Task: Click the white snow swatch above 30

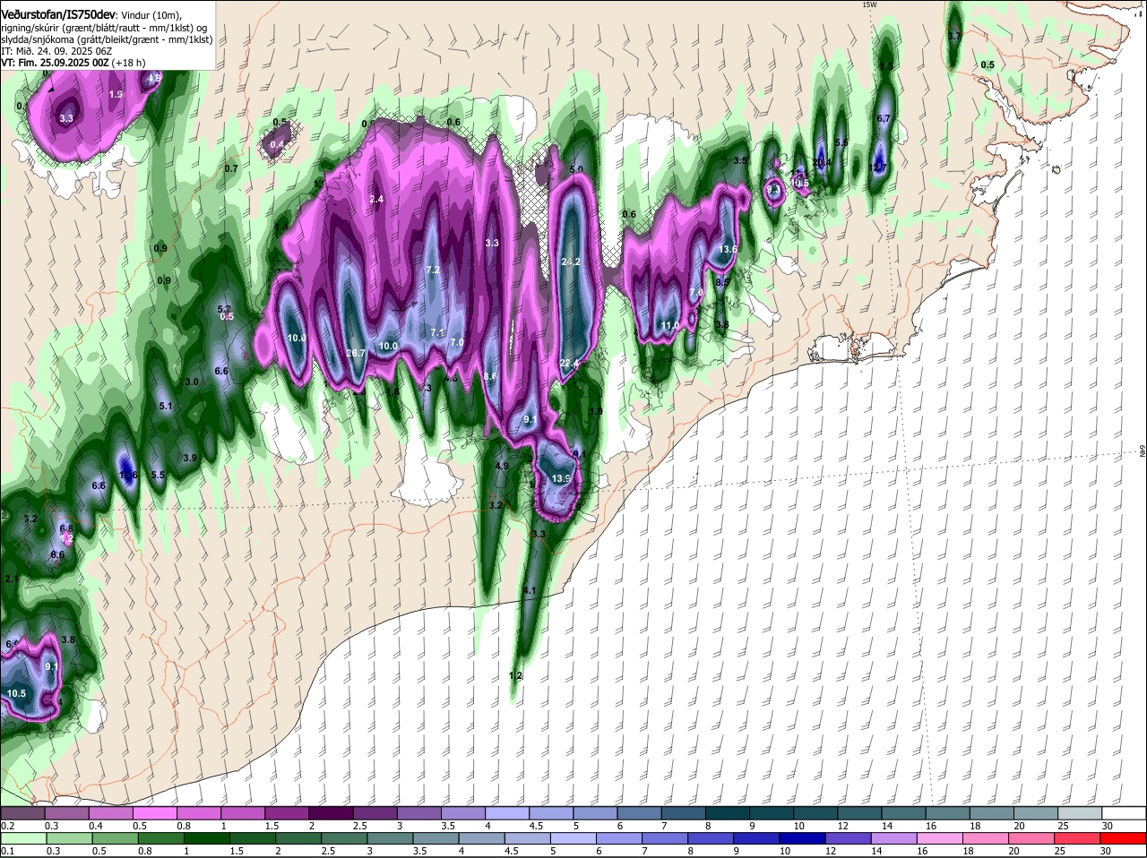Action: (x=1125, y=812)
